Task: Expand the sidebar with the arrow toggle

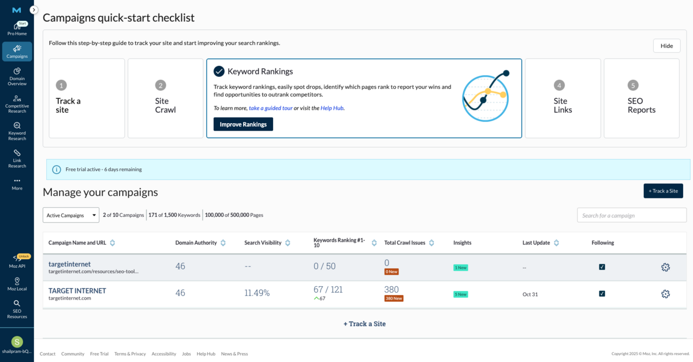Action: pyautogui.click(x=33, y=10)
